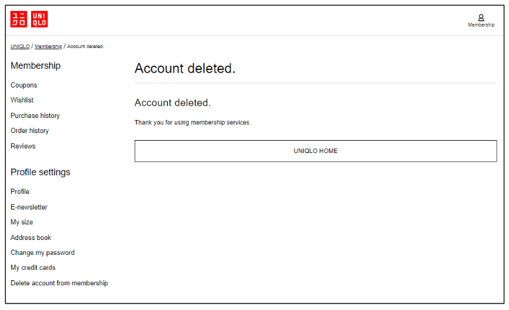Screen dimensions: 509x310
Task: Select Order history in sidebar
Action: point(30,131)
